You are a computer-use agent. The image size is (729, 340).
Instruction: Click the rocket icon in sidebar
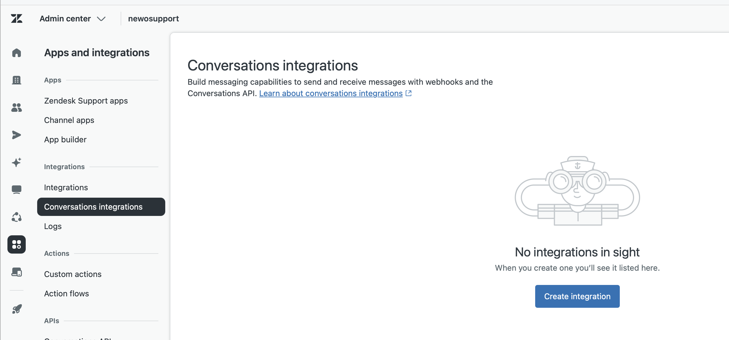pyautogui.click(x=17, y=309)
